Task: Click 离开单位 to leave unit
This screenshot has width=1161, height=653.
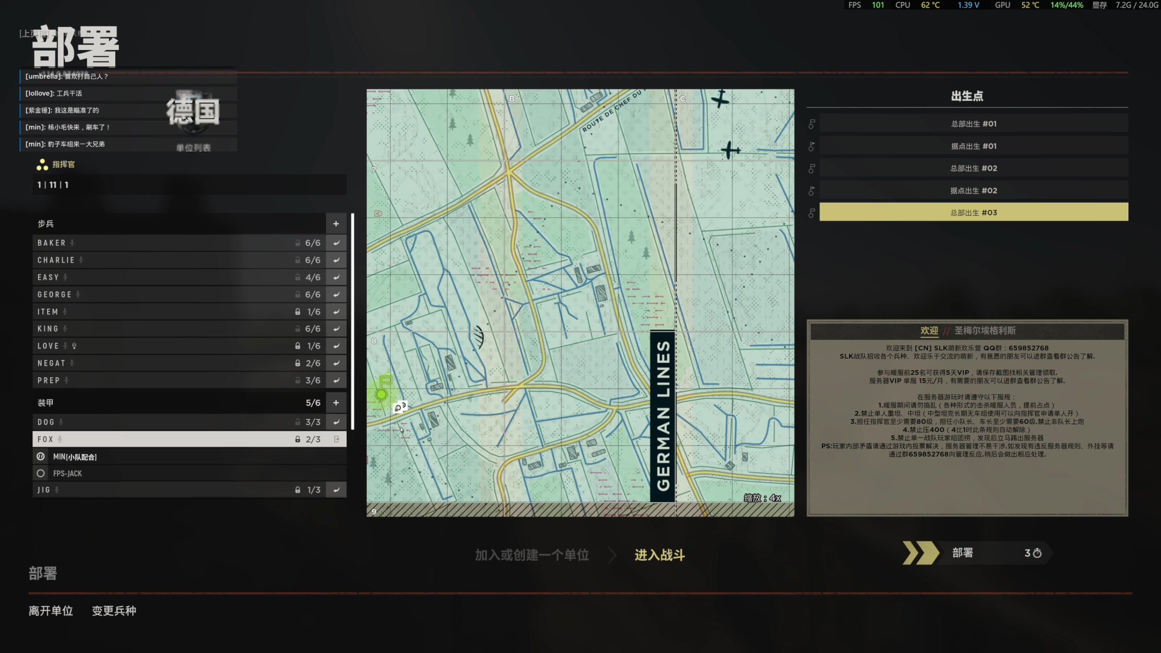Action: [51, 611]
